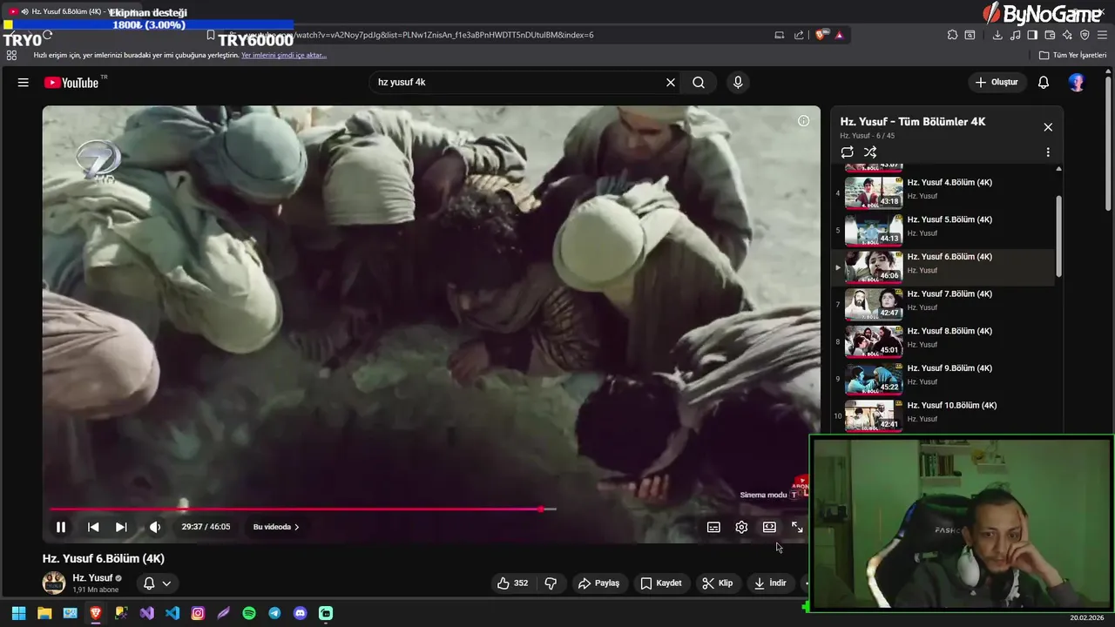The height and width of the screenshot is (627, 1115).
Task: Open Spotify from taskbar
Action: pos(249,613)
